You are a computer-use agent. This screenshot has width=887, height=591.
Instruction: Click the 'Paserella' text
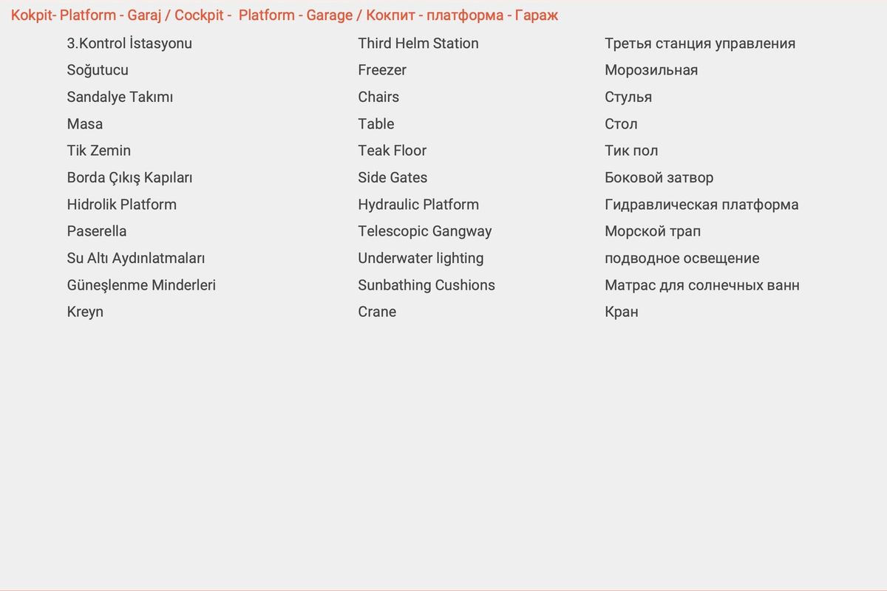pos(97,231)
